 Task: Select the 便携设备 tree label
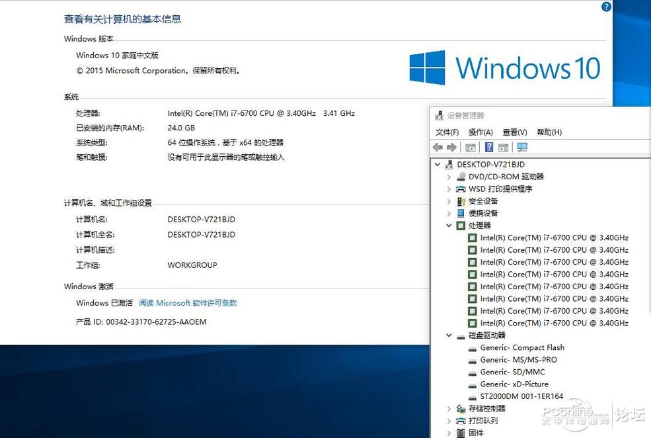tap(483, 213)
